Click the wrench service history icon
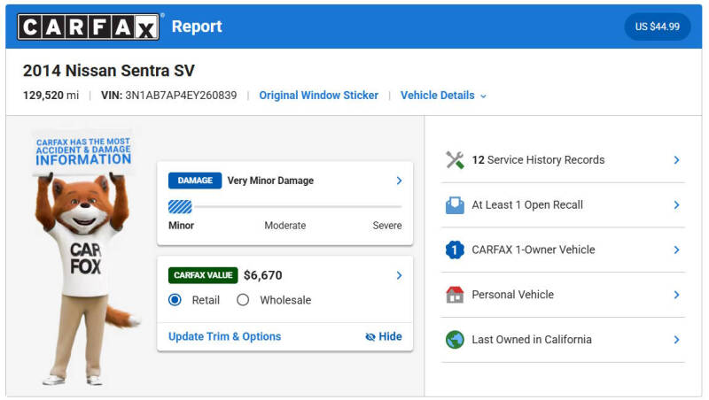Image resolution: width=709 pixels, height=400 pixels. 455,160
